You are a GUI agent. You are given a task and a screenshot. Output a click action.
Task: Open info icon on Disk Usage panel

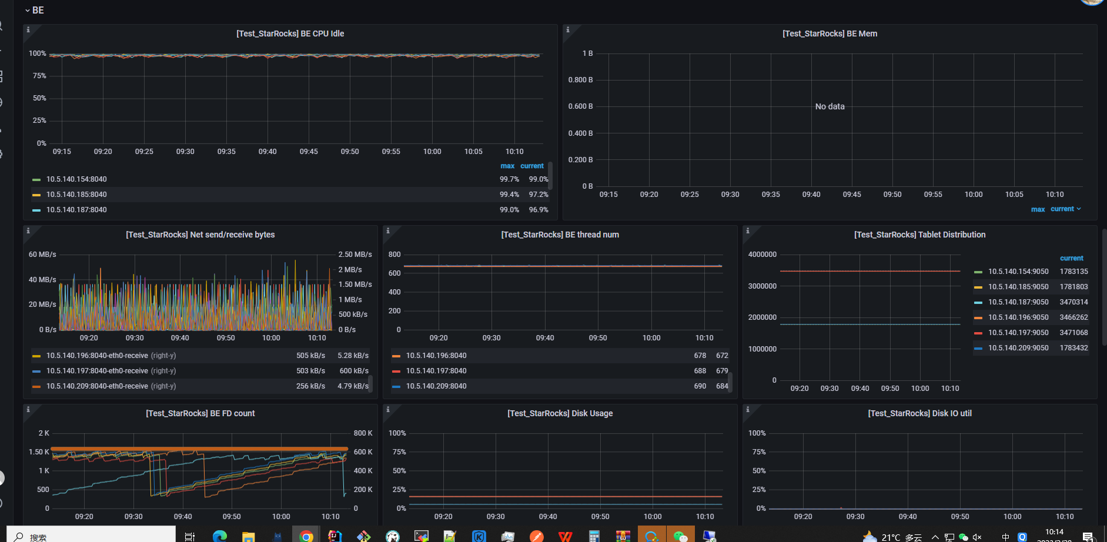point(387,409)
